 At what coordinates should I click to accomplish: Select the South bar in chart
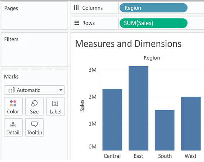(165, 130)
